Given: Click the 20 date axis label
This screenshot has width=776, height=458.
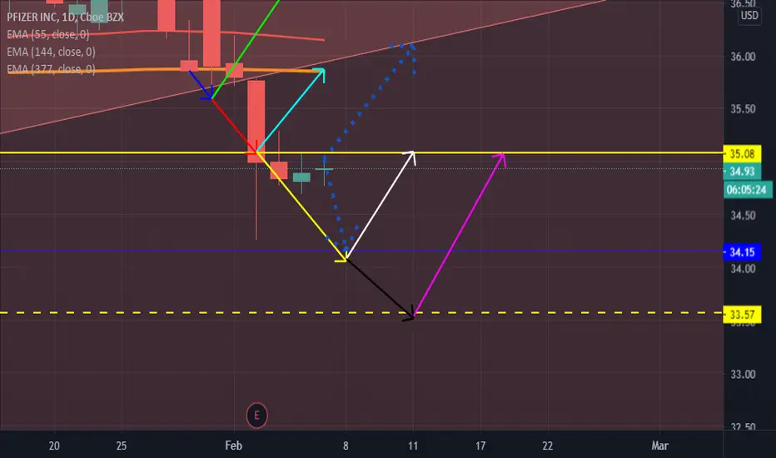Looking at the screenshot, I should [54, 446].
